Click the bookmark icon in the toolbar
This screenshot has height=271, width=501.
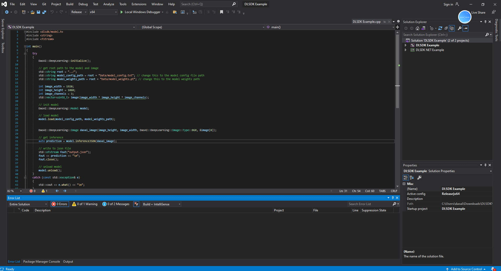coord(221,12)
